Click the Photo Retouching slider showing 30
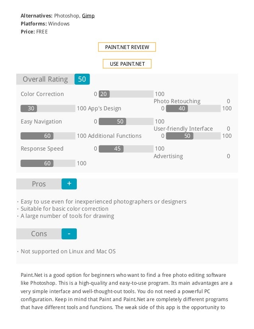Image resolution: width=254 pixels, height=329 pixels. (48, 108)
